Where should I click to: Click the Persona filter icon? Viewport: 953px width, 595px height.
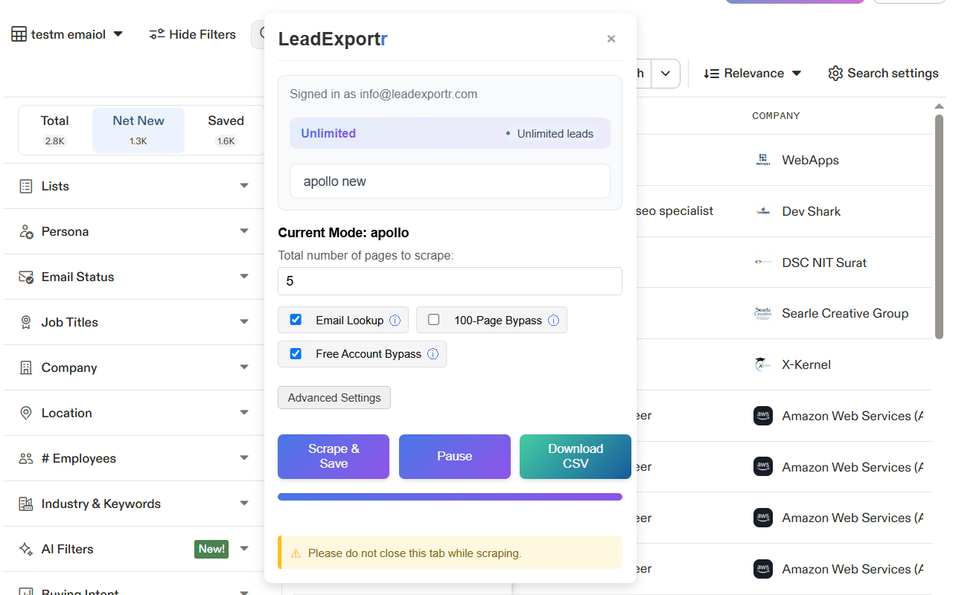point(26,231)
